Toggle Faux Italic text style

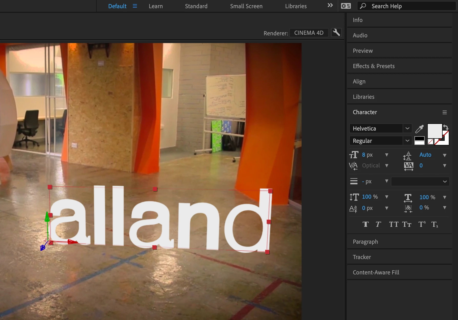tap(378, 225)
